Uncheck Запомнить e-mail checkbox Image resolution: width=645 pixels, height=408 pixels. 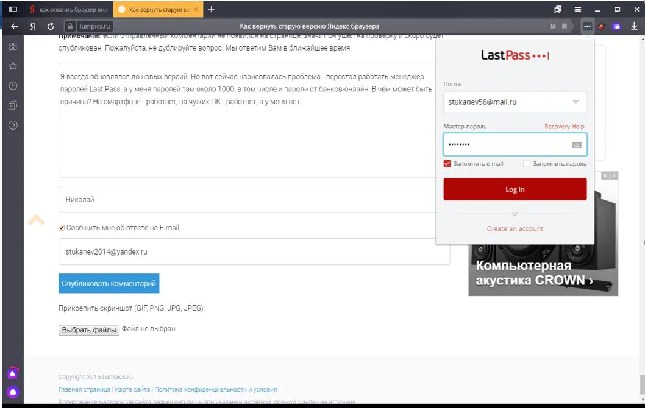tap(447, 164)
